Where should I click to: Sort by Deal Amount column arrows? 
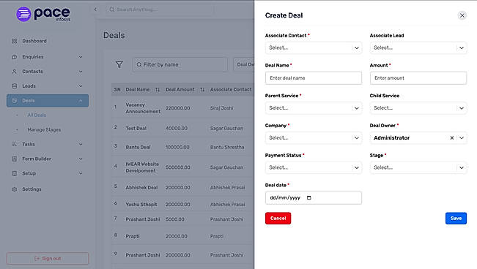pyautogui.click(x=202, y=90)
